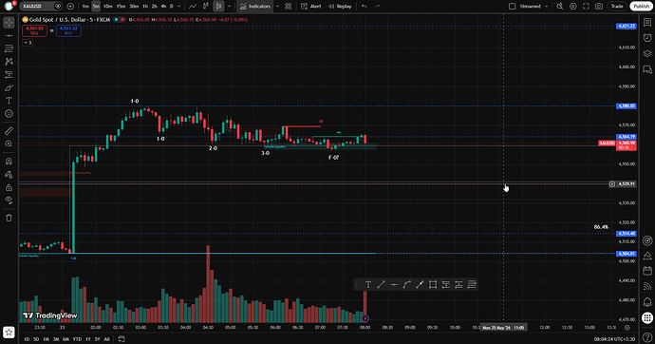Click the blue BUY price button
Image resolution: width=655 pixels, height=344 pixels.
pyautogui.click(x=68, y=30)
